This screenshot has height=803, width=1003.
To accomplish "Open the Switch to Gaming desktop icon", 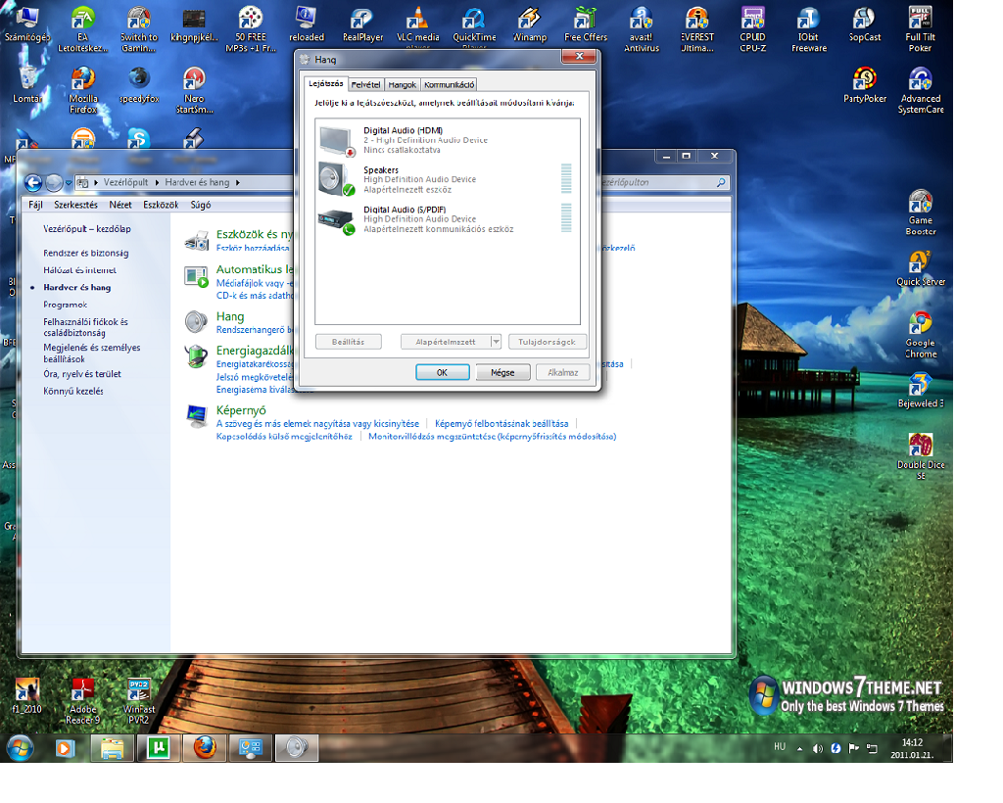I will coord(139,28).
